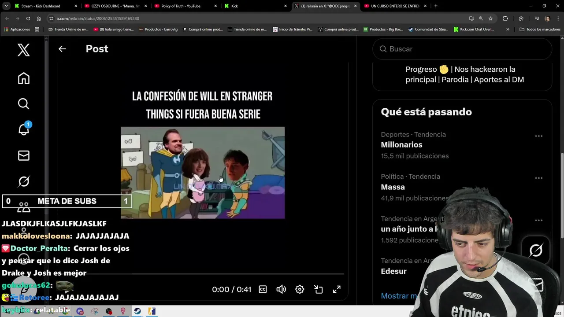Go back using Post arrow
The height and width of the screenshot is (317, 564).
pyautogui.click(x=62, y=49)
